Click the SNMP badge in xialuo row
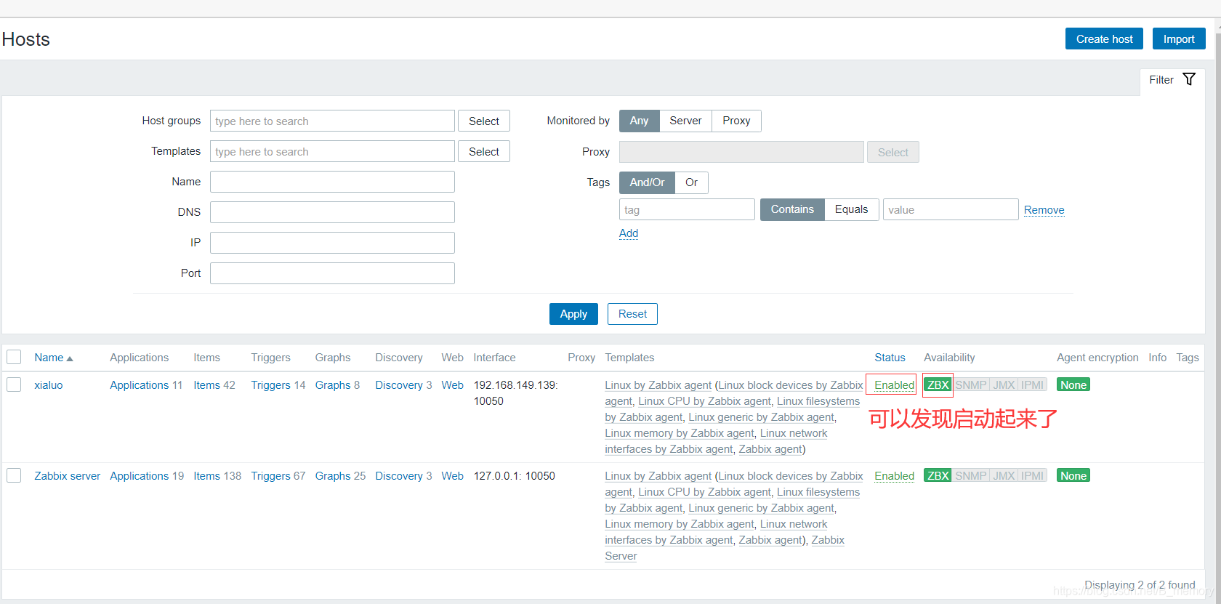 [x=970, y=384]
